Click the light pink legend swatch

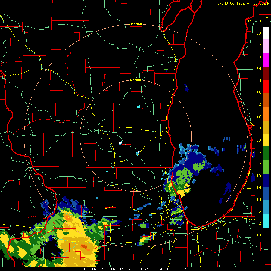(x=266, y=46)
